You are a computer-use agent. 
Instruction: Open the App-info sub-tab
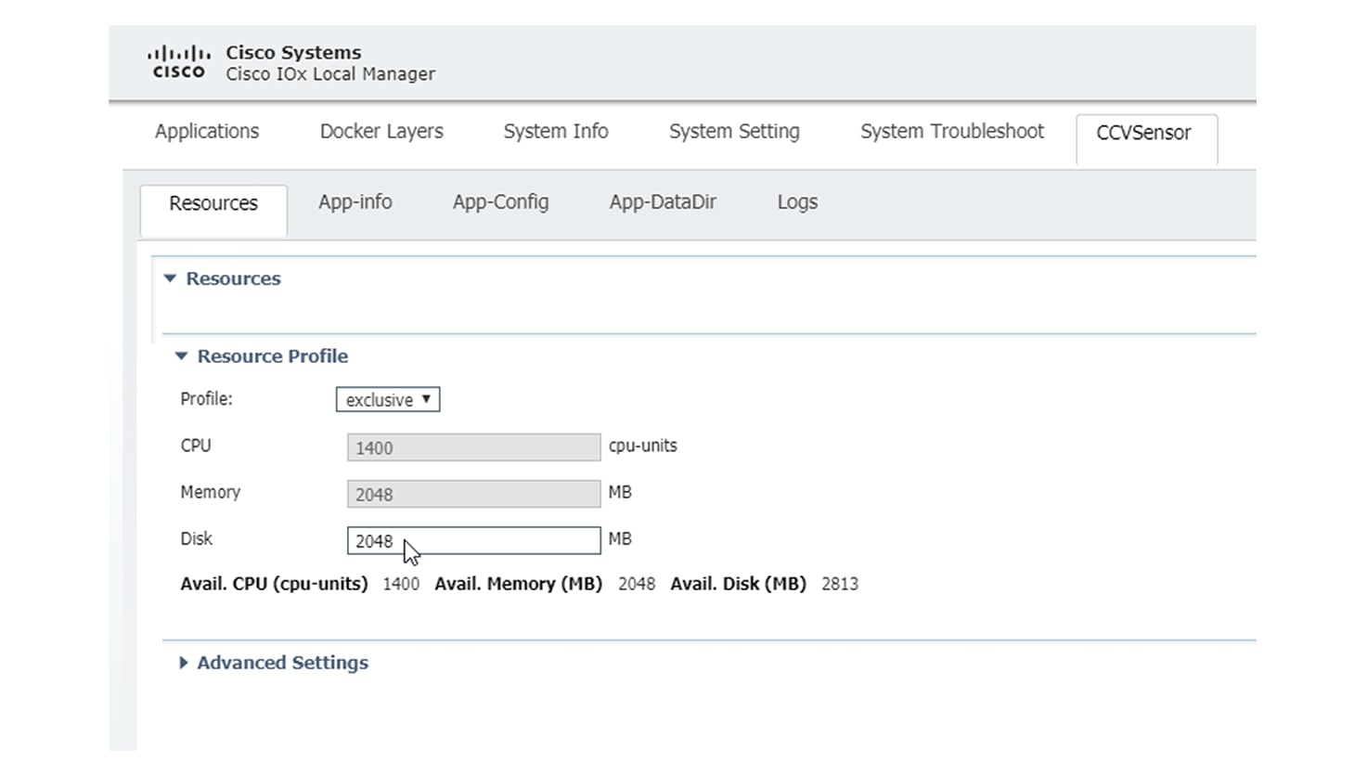[x=355, y=202]
